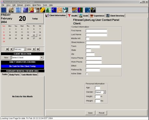Select day 29 in the calendar
This screenshot has width=149, height=120.
point(4,41)
